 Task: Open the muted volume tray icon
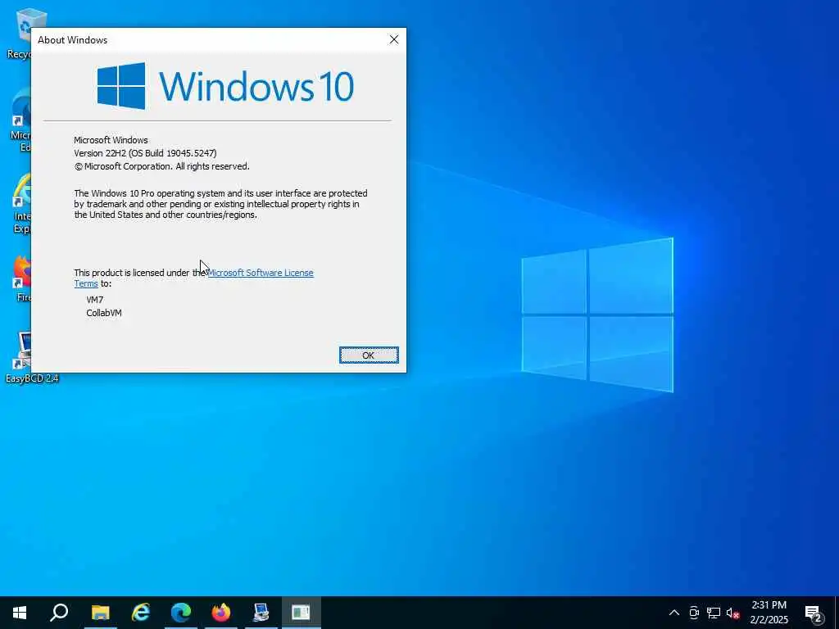tap(733, 613)
